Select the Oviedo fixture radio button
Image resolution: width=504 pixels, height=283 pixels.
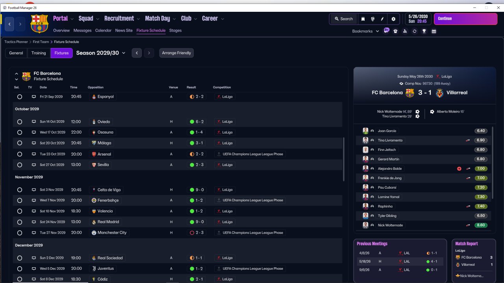pyautogui.click(x=20, y=122)
